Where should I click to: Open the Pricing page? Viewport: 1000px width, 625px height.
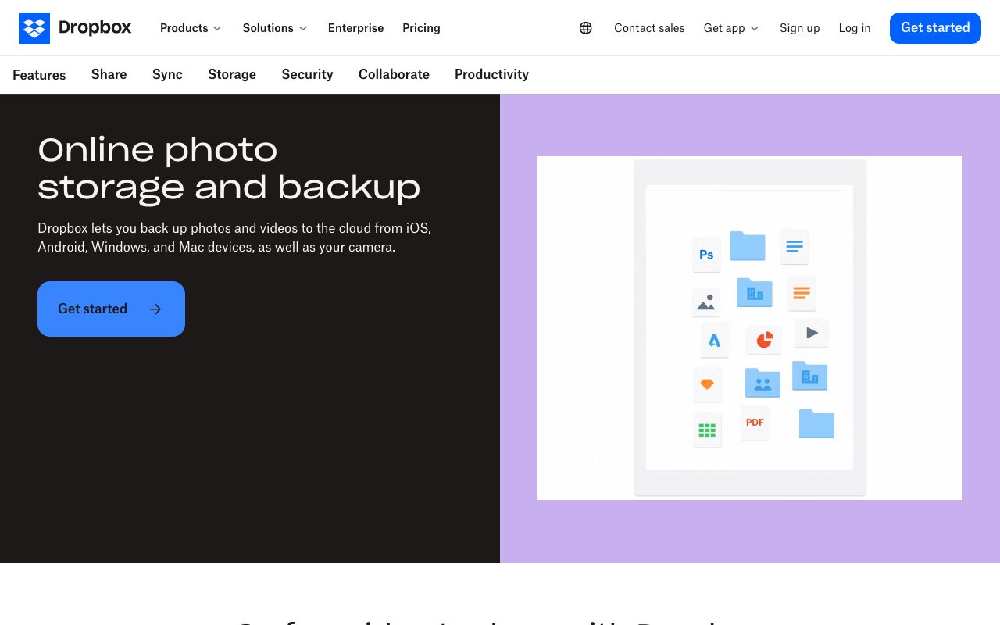pyautogui.click(x=421, y=28)
